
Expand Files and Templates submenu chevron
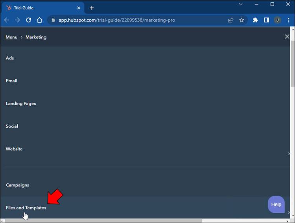pyautogui.click(x=289, y=212)
